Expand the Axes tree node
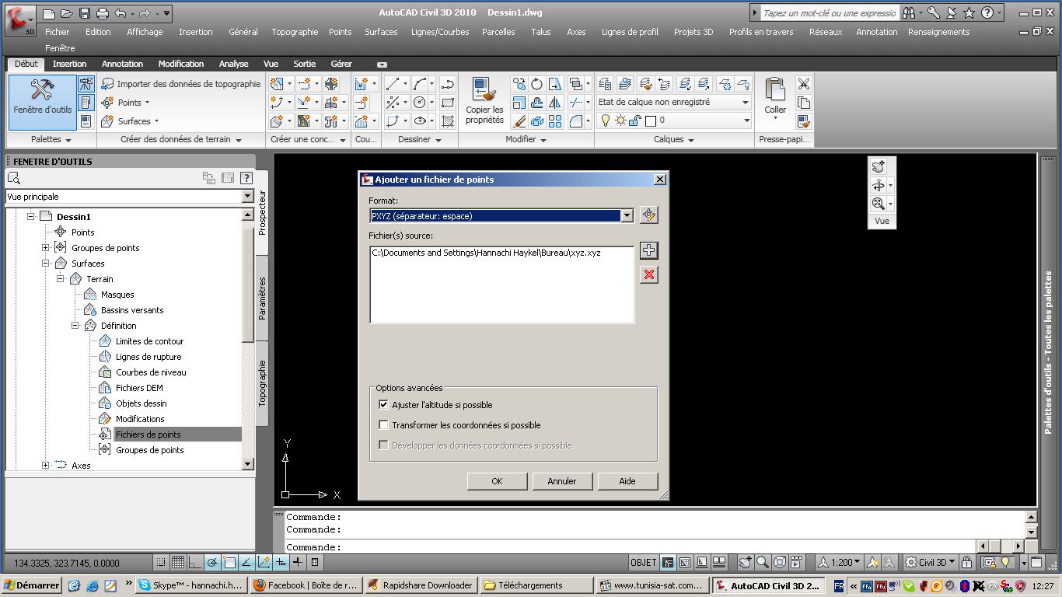The width and height of the screenshot is (1062, 597). pos(45,465)
